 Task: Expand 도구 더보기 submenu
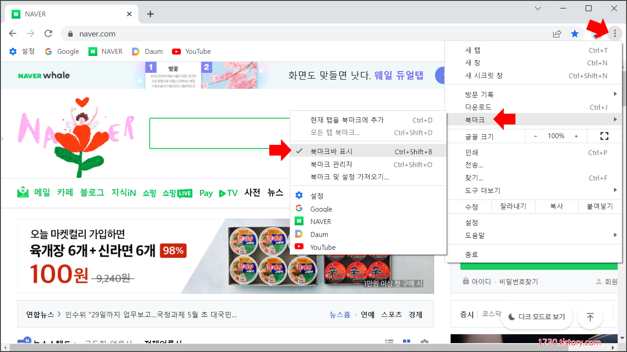pos(533,190)
